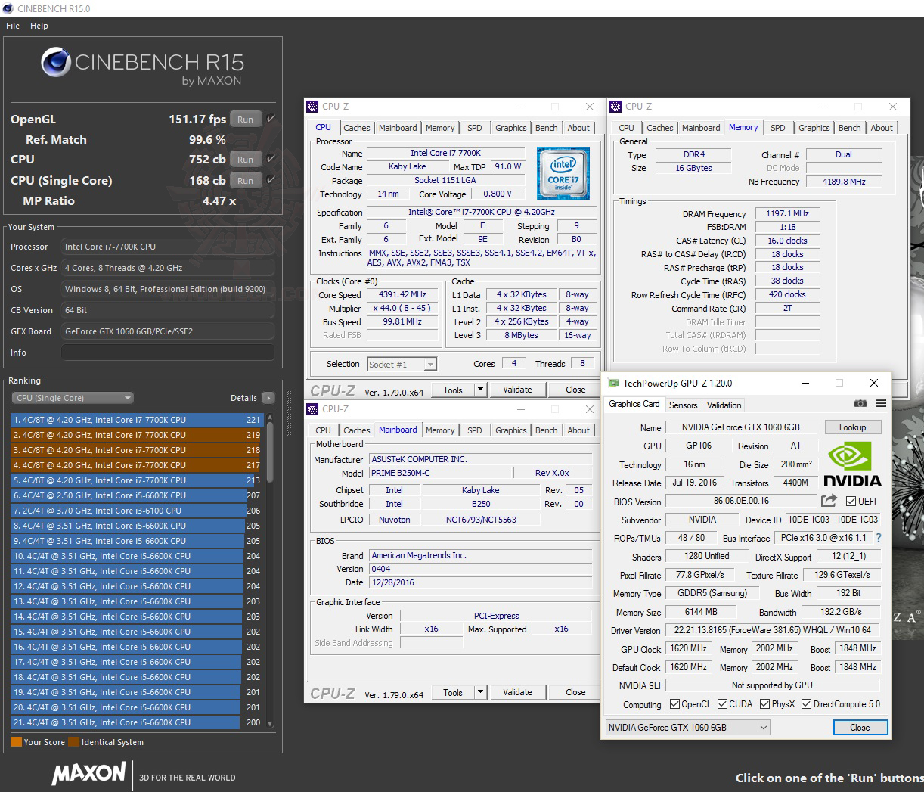Select ranking entry 21 scoring 200
Screen dimensions: 924x792
pyautogui.click(x=136, y=722)
